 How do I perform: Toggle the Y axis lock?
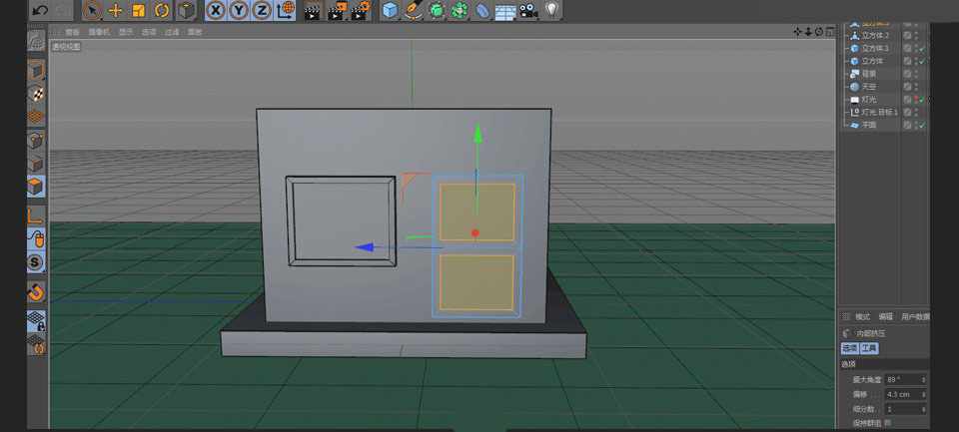click(x=239, y=11)
